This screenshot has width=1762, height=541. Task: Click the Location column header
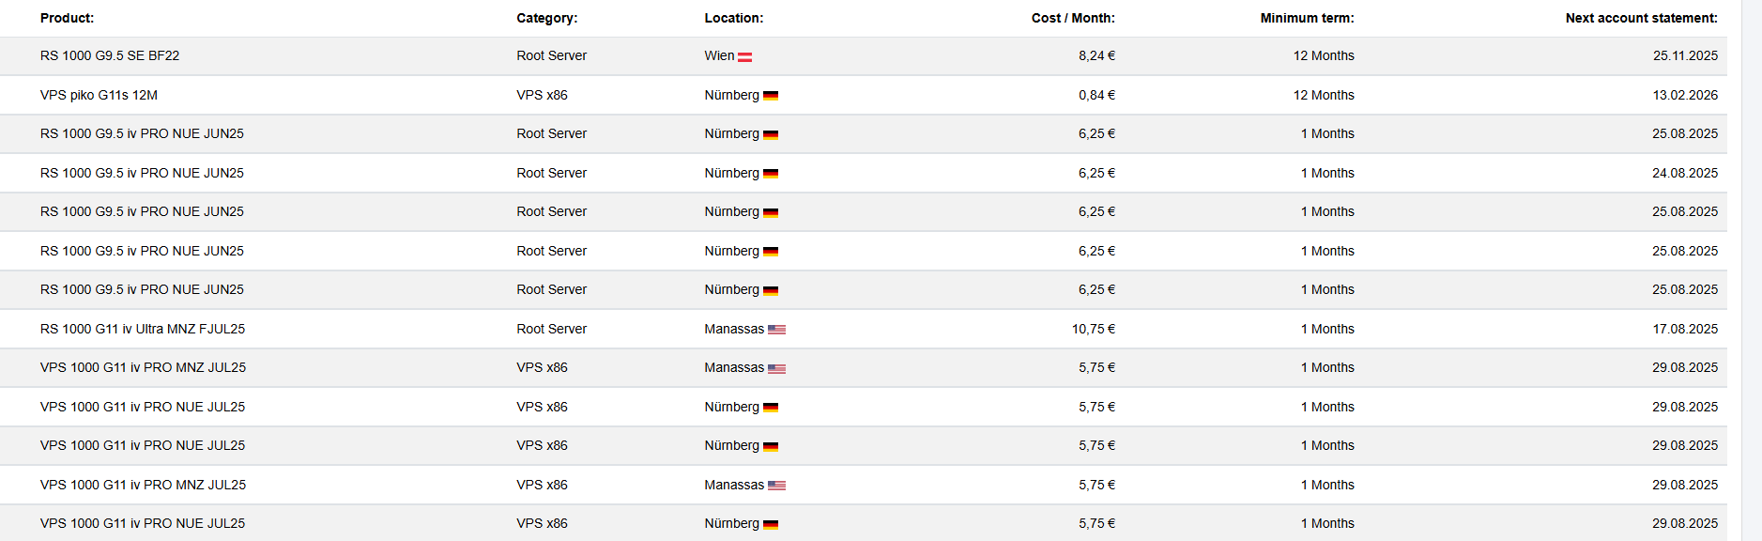(734, 18)
